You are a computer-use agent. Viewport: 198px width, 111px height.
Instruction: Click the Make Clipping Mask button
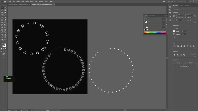[185, 66]
